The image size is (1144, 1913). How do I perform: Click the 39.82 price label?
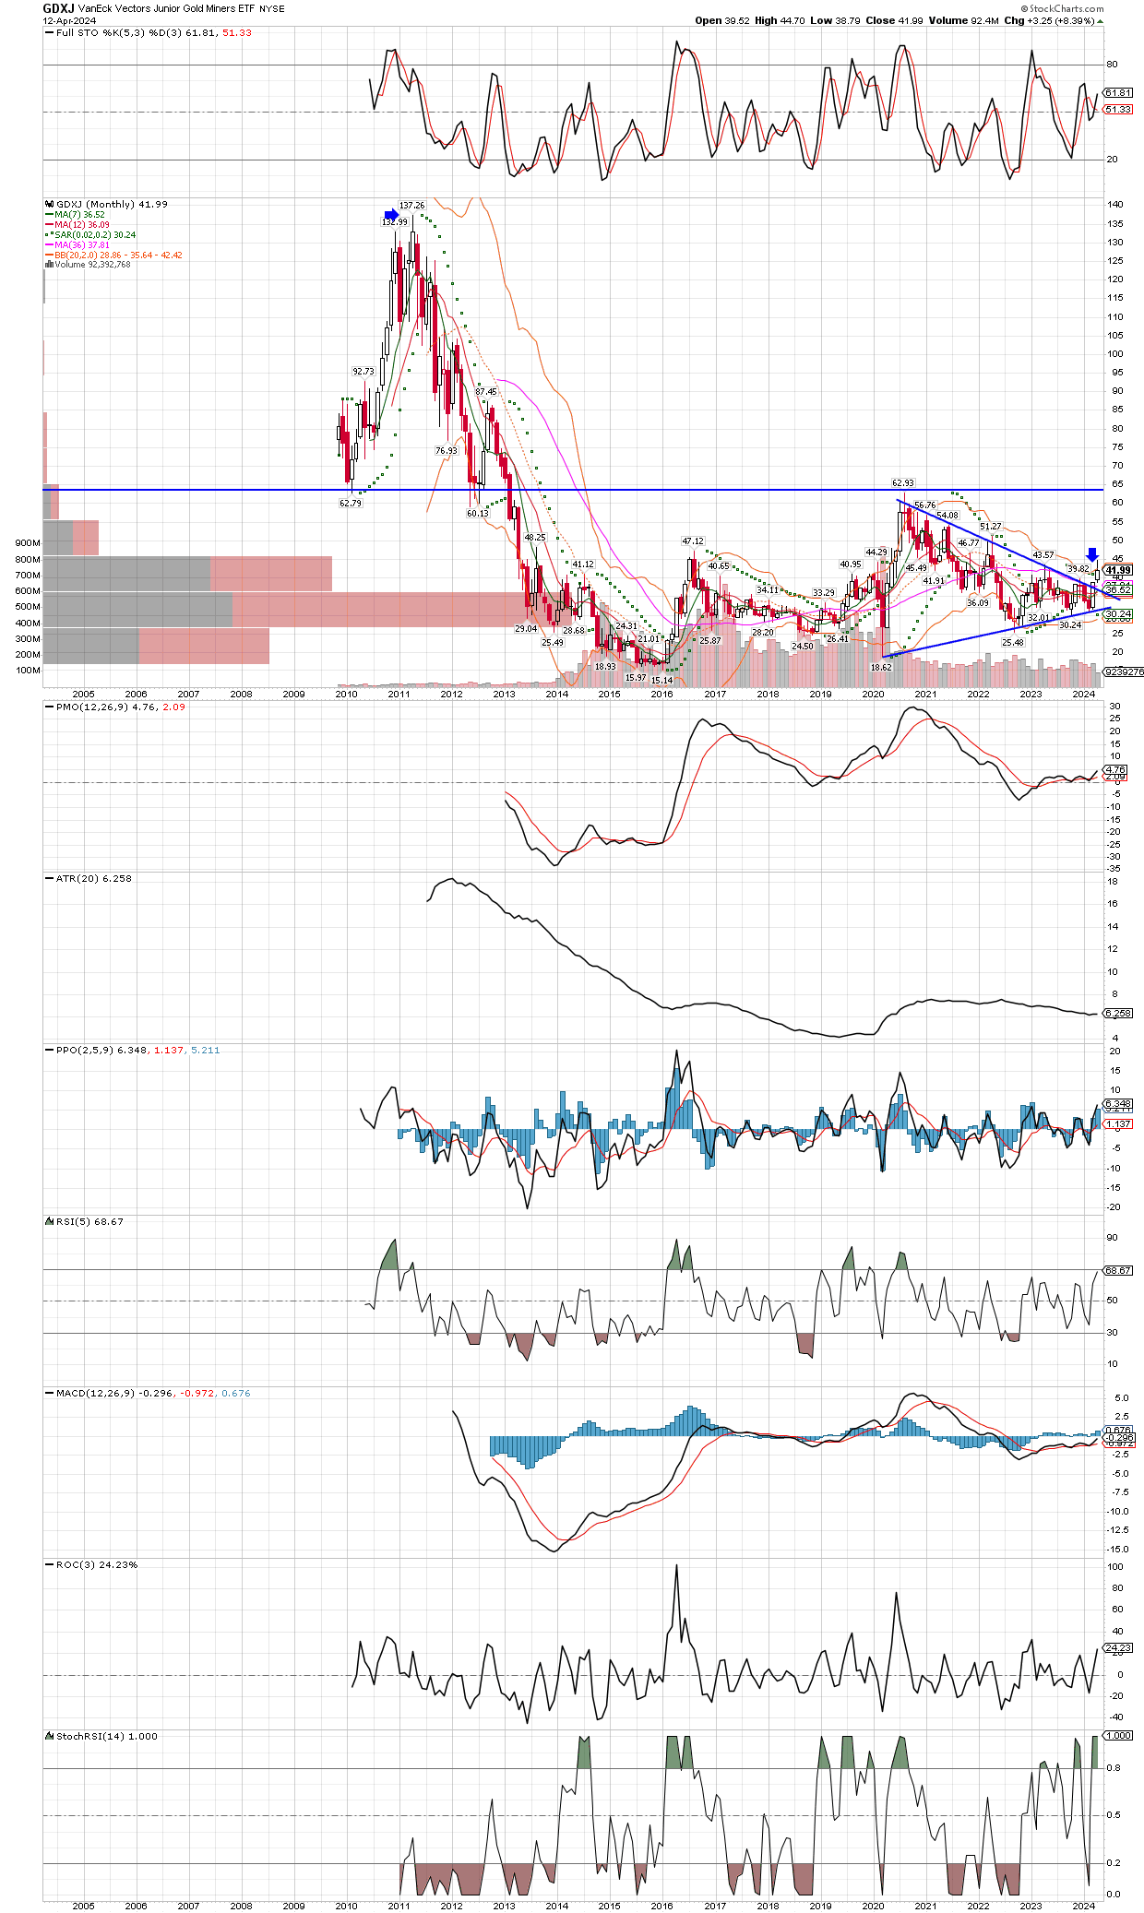(1078, 569)
